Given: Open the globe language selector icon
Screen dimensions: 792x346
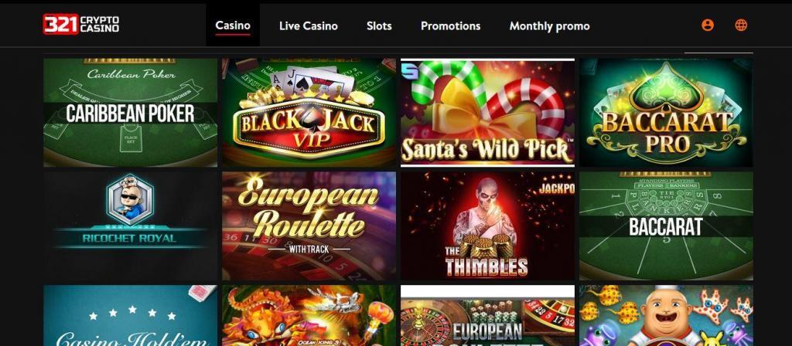Looking at the screenshot, I should point(741,25).
